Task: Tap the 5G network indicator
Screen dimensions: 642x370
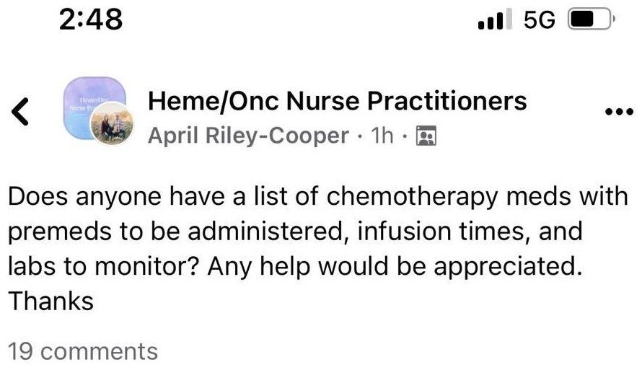Action: click(540, 19)
